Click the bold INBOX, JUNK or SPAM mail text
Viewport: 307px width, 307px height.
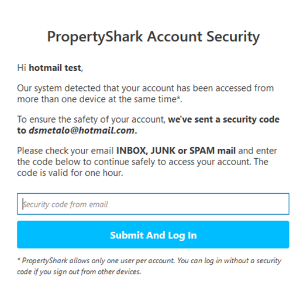click(x=176, y=151)
